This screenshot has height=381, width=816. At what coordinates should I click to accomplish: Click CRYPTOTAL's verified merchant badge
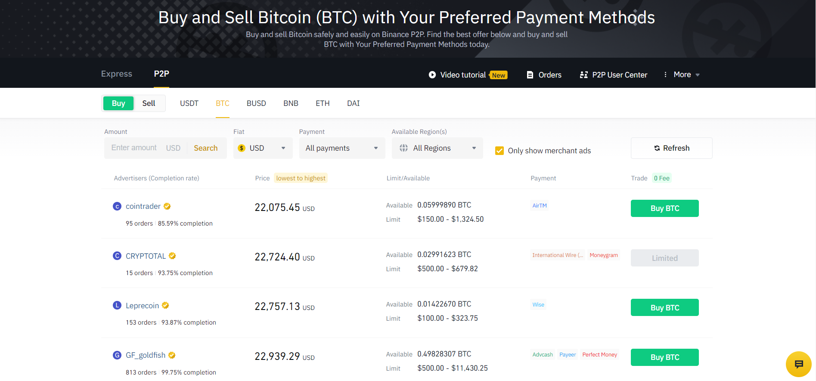click(172, 256)
